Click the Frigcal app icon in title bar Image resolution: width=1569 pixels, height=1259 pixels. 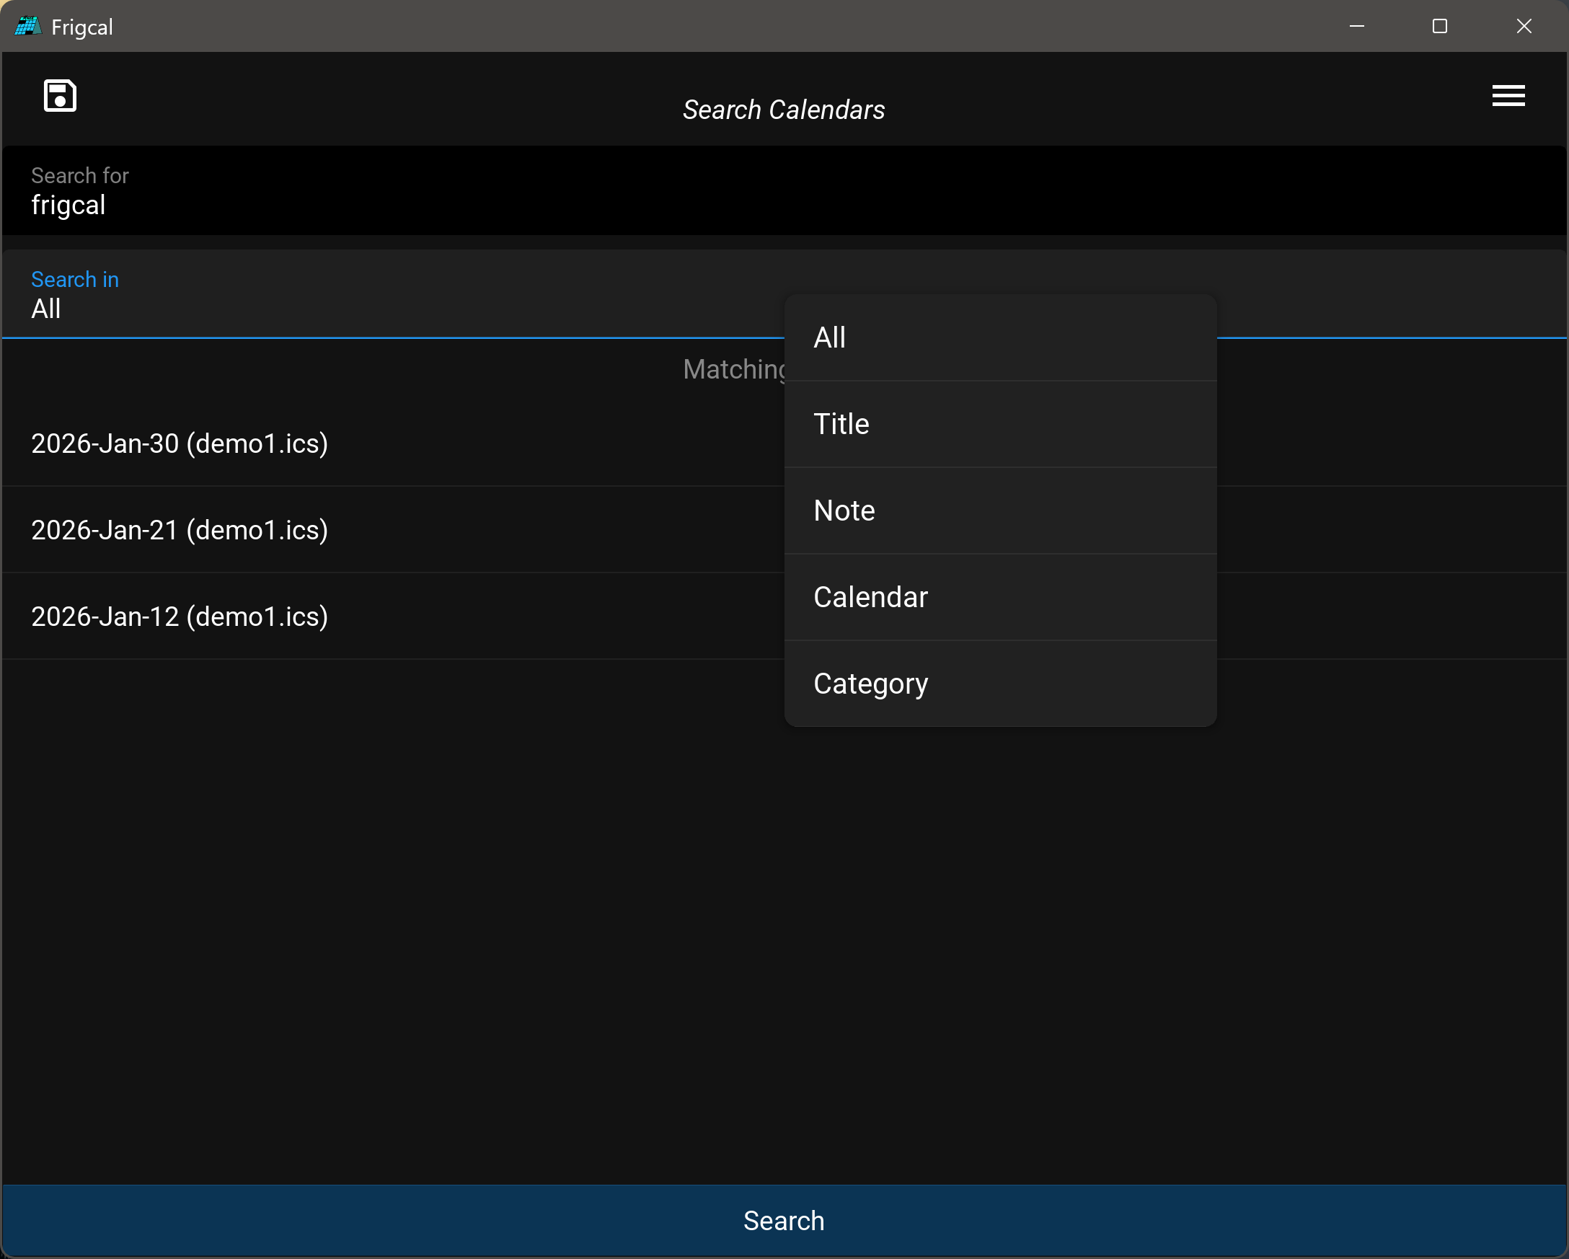click(x=27, y=26)
